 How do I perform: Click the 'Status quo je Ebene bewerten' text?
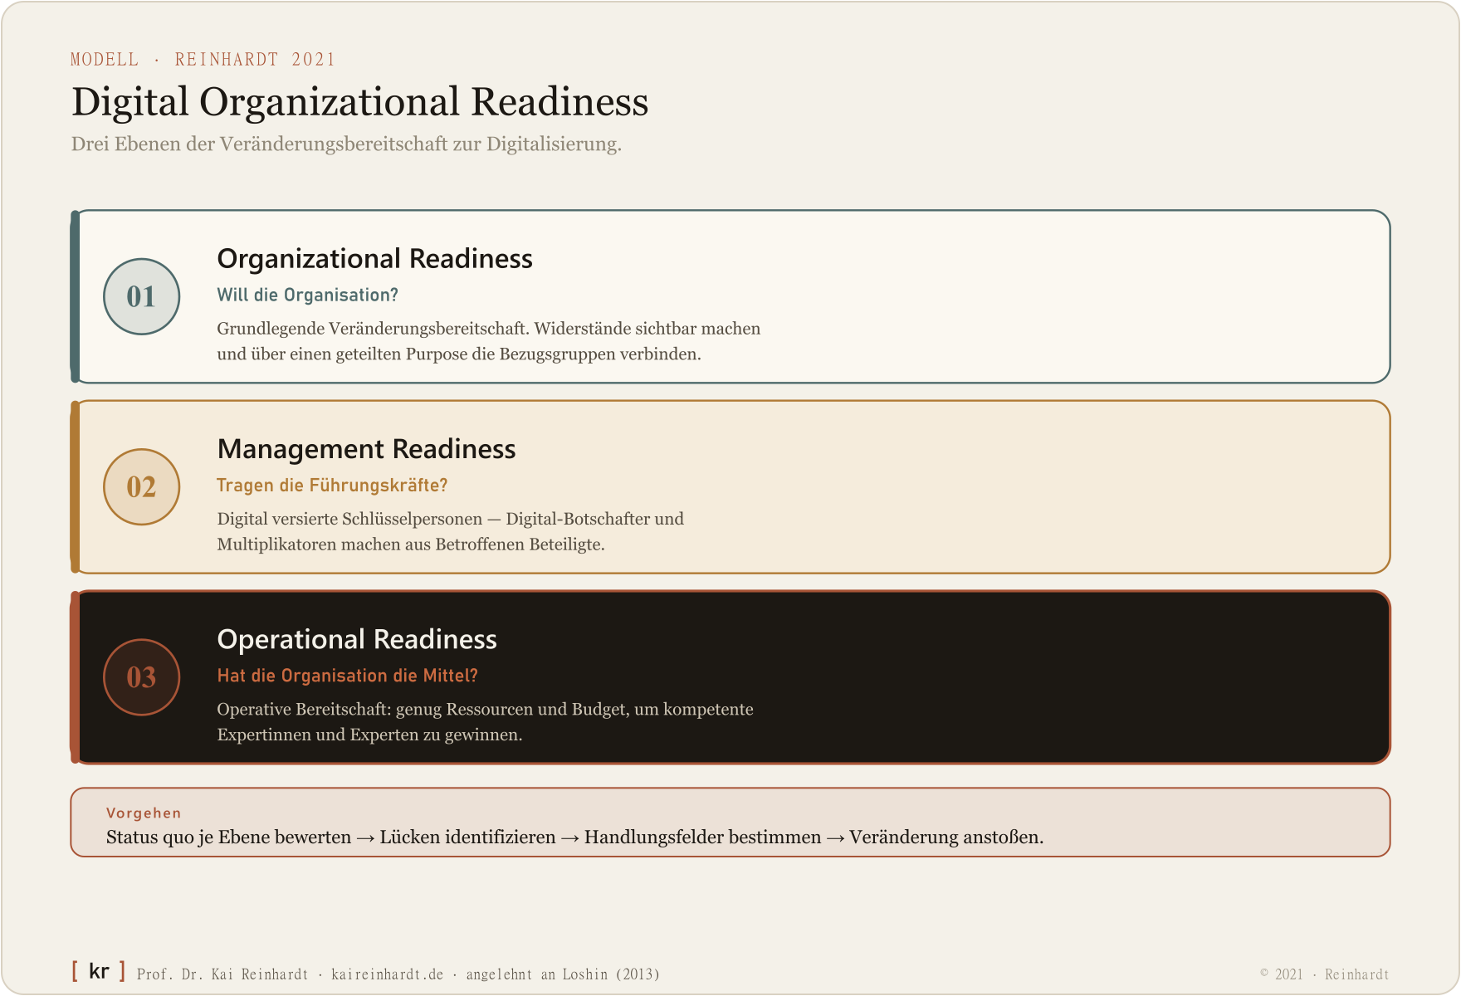(228, 837)
